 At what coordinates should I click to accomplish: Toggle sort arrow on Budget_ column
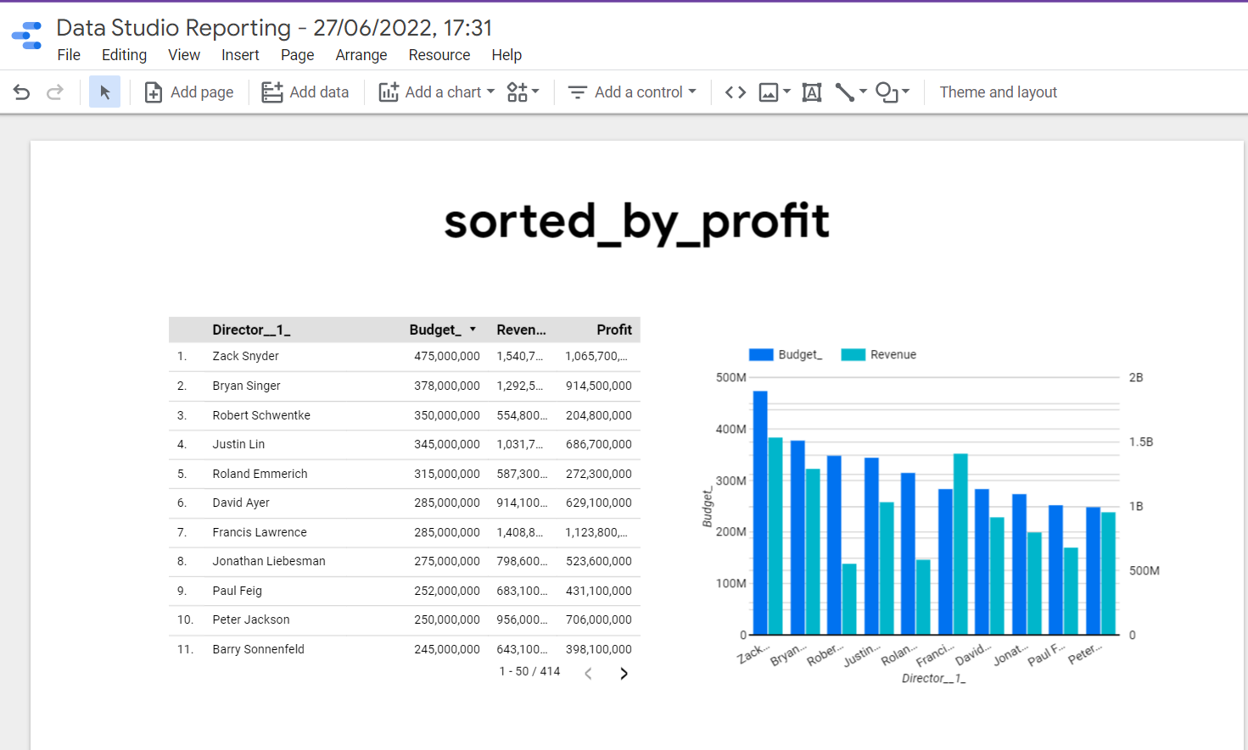tap(473, 330)
